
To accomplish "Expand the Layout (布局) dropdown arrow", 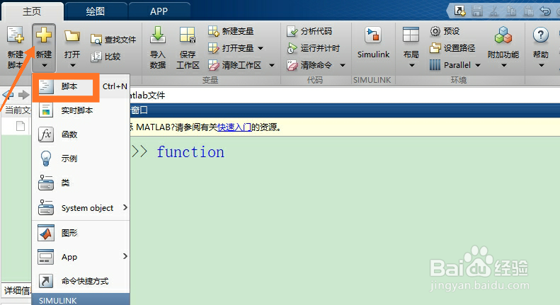I will tap(411, 65).
